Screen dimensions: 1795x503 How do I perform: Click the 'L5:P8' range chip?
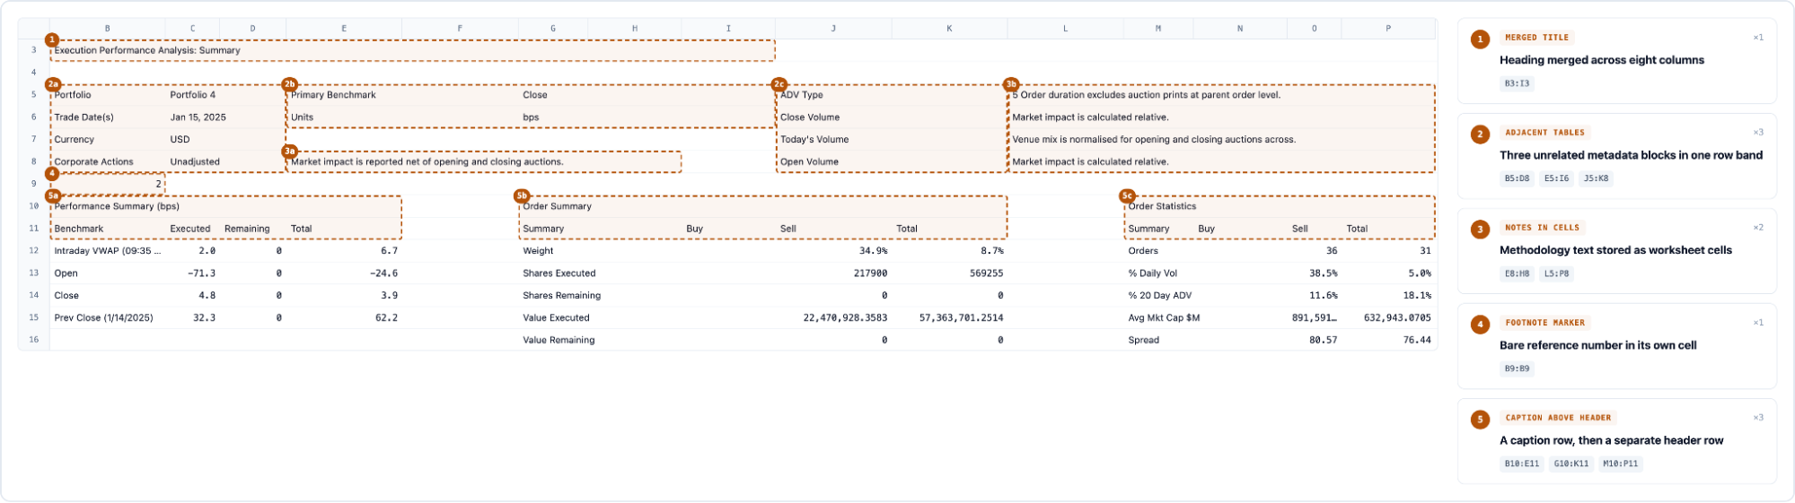(1556, 273)
